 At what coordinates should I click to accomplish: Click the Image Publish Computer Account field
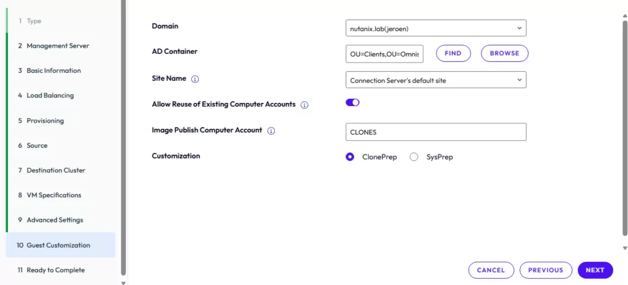(435, 132)
